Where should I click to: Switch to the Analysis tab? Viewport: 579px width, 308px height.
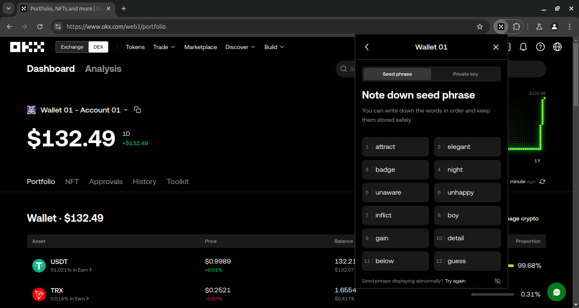click(x=103, y=69)
